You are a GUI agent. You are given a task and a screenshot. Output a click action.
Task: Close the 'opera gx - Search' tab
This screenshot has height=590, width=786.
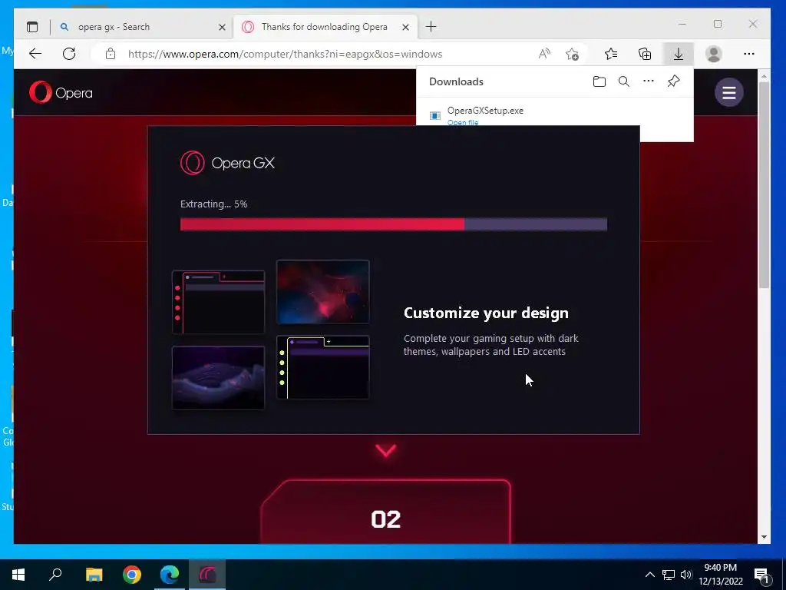tap(222, 27)
